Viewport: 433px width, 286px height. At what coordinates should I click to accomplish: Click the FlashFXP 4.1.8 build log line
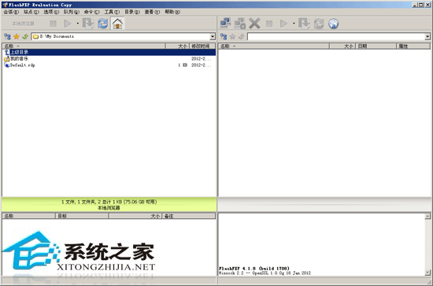point(254,269)
